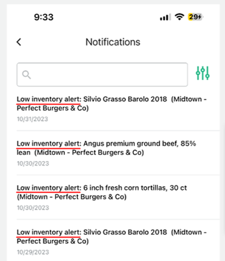Viewport: 225px width, 261px height.
Task: Focus the notifications search field
Action: pos(102,75)
